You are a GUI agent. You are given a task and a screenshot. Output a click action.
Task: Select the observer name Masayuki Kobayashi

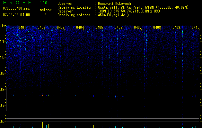pyautogui.click(x=115, y=4)
